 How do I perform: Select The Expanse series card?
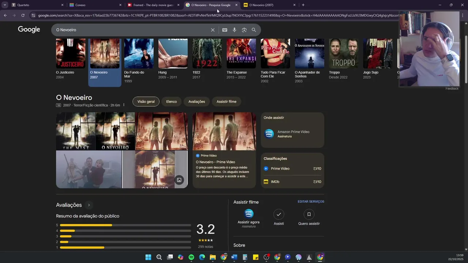(241, 59)
